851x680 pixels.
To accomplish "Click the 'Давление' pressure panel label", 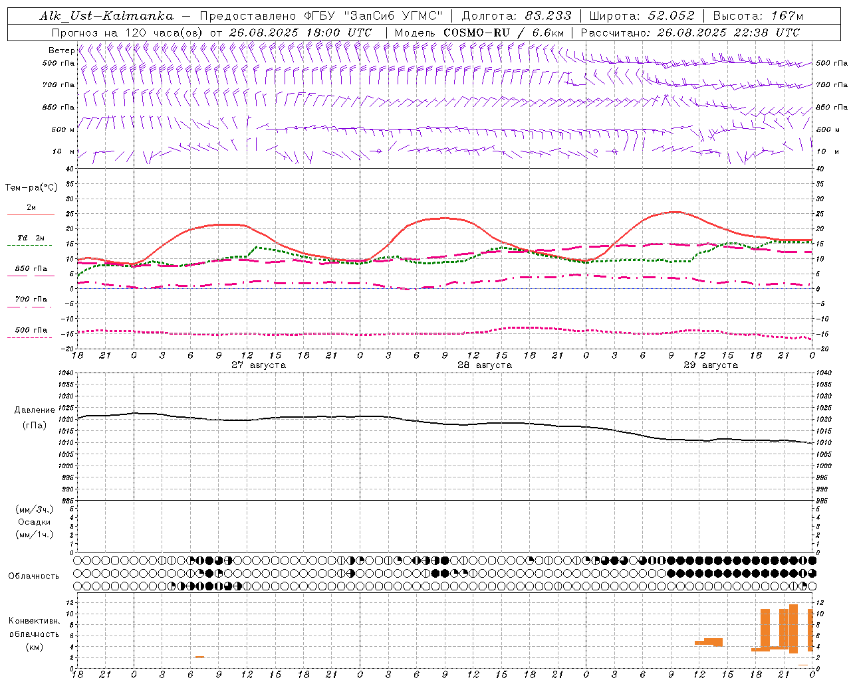I will tap(34, 410).
